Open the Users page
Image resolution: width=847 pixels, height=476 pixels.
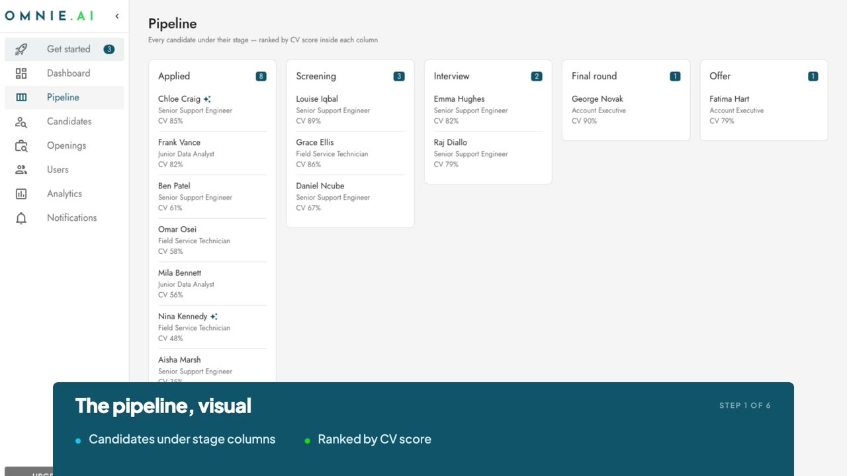pos(64,170)
